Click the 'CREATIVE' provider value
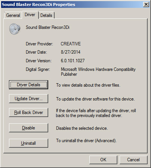Image resolution: width=151 pixels, height=168 pixels. click(71, 44)
